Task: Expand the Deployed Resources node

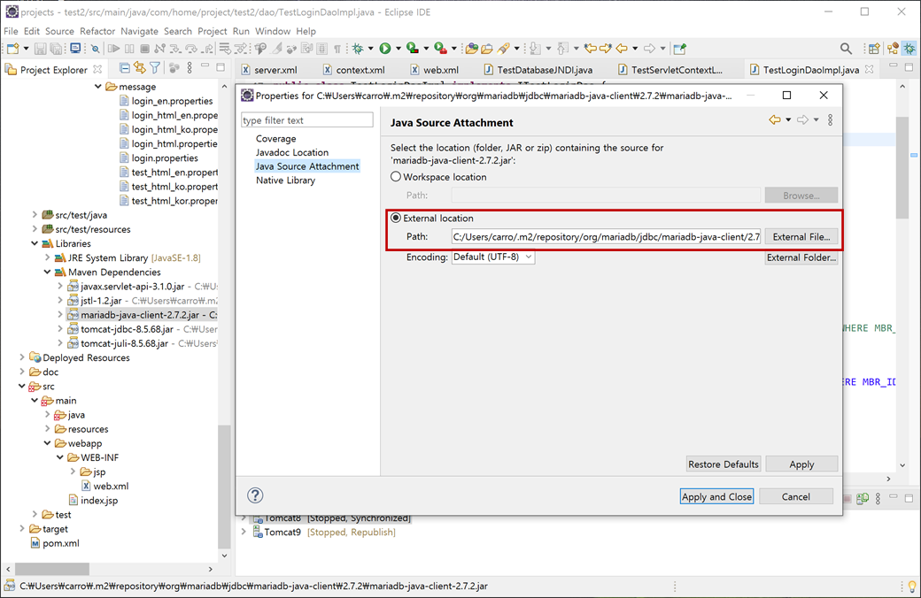Action: (22, 357)
